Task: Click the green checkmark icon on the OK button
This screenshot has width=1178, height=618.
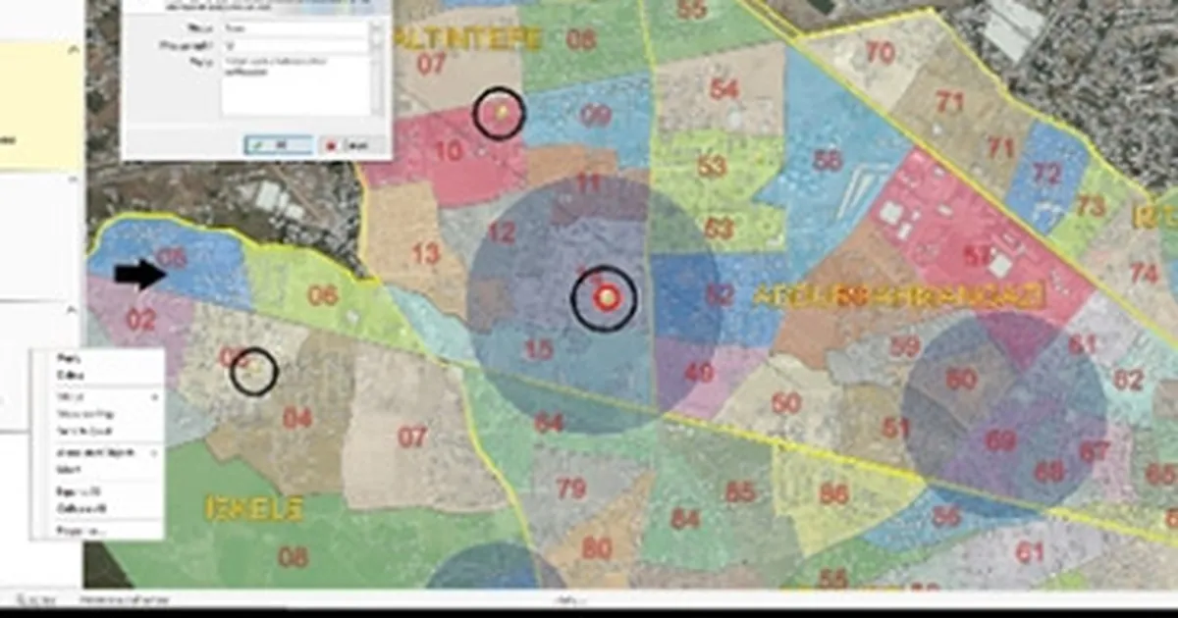Action: point(257,144)
